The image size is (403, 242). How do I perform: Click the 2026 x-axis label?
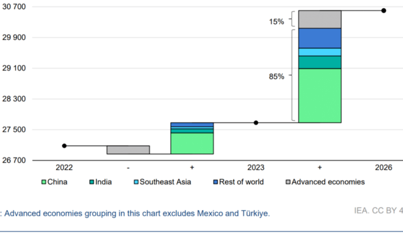(383, 168)
